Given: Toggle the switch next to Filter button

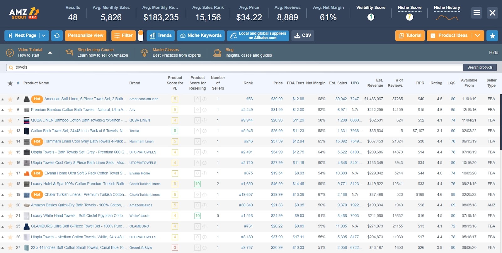Looking at the screenshot, I should coord(141,36).
